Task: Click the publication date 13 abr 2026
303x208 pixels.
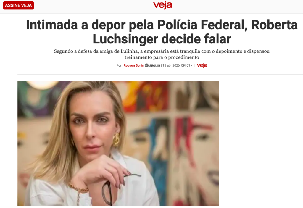Action: coord(176,65)
